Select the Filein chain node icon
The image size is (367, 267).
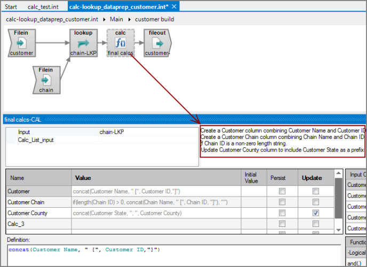point(46,80)
